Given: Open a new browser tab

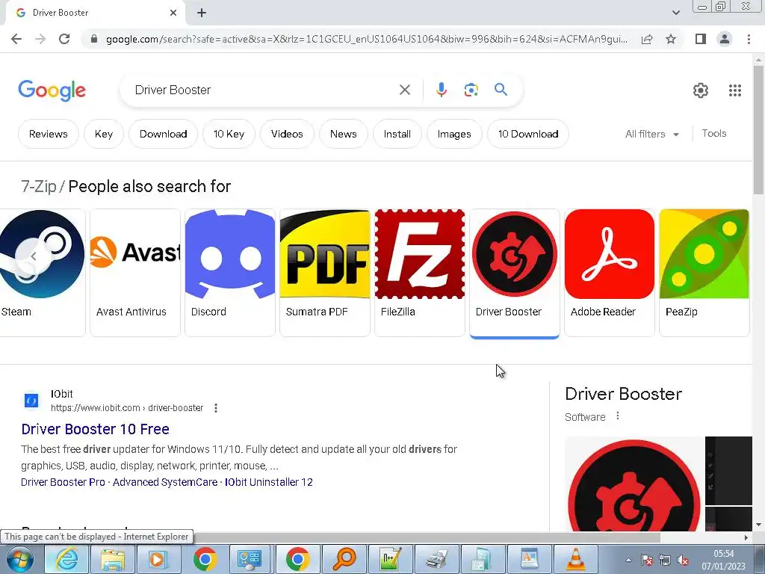Looking at the screenshot, I should pyautogui.click(x=202, y=13).
